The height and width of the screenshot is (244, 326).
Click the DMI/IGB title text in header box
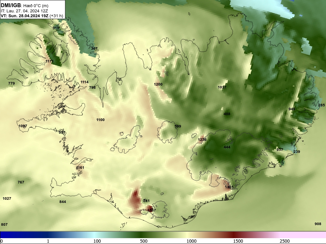[x=11, y=6]
